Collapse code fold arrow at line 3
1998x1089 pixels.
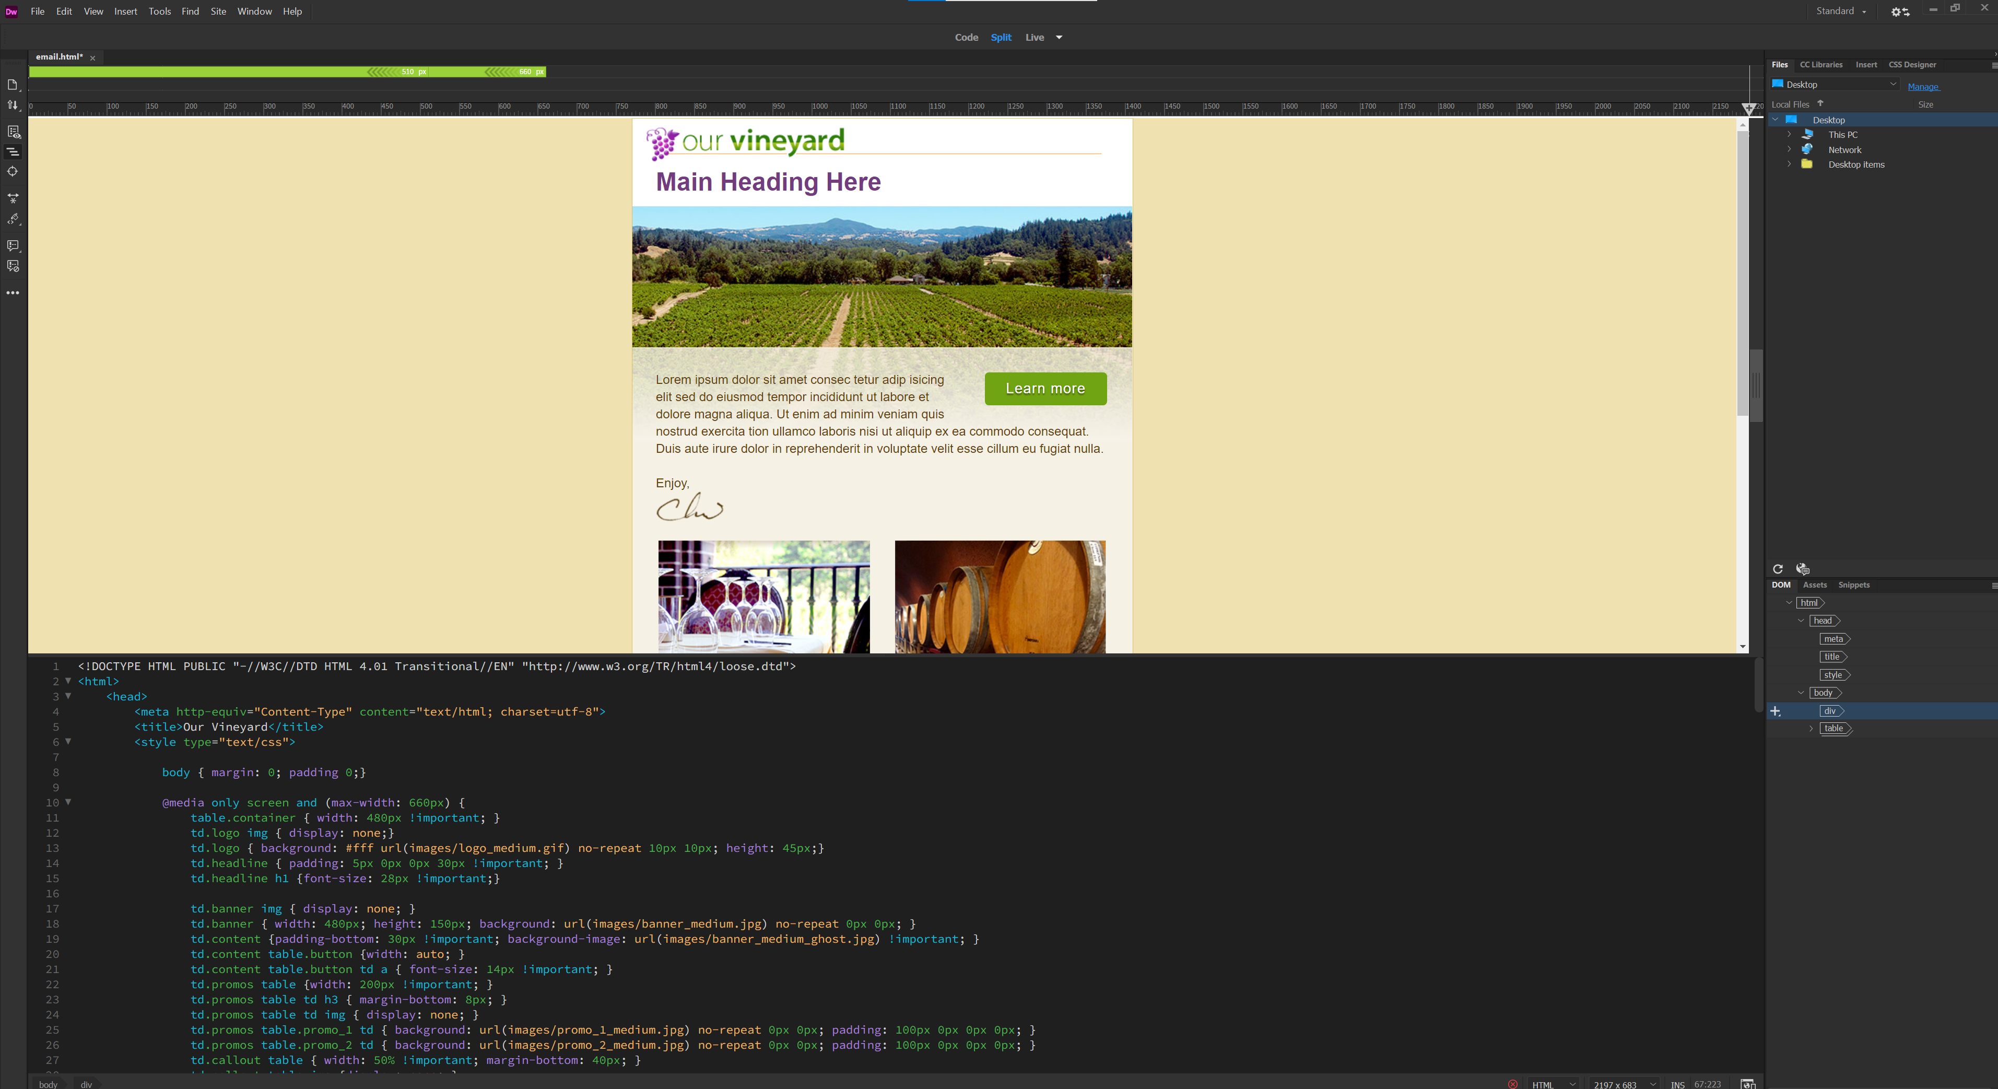[68, 696]
